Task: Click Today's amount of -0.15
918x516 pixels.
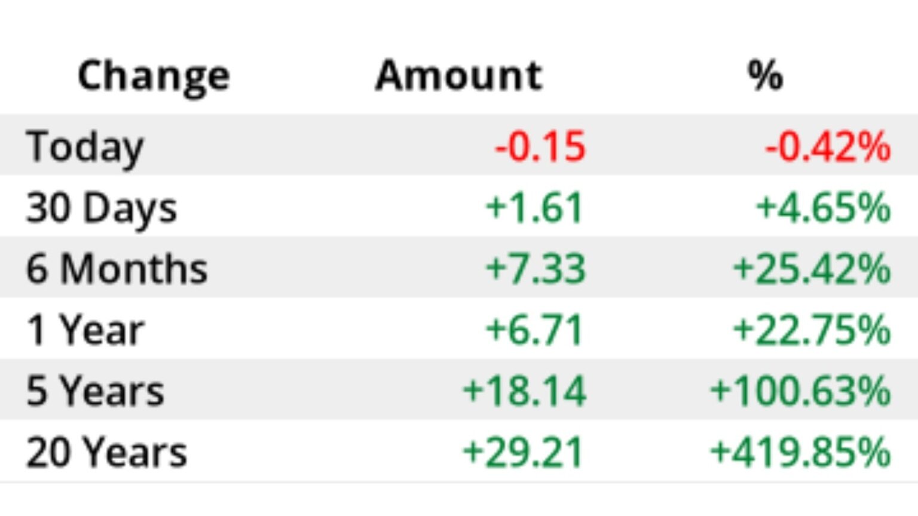Action: tap(540, 146)
